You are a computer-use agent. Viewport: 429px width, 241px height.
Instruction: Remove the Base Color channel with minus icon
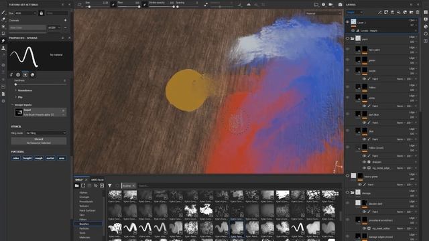coord(66,27)
